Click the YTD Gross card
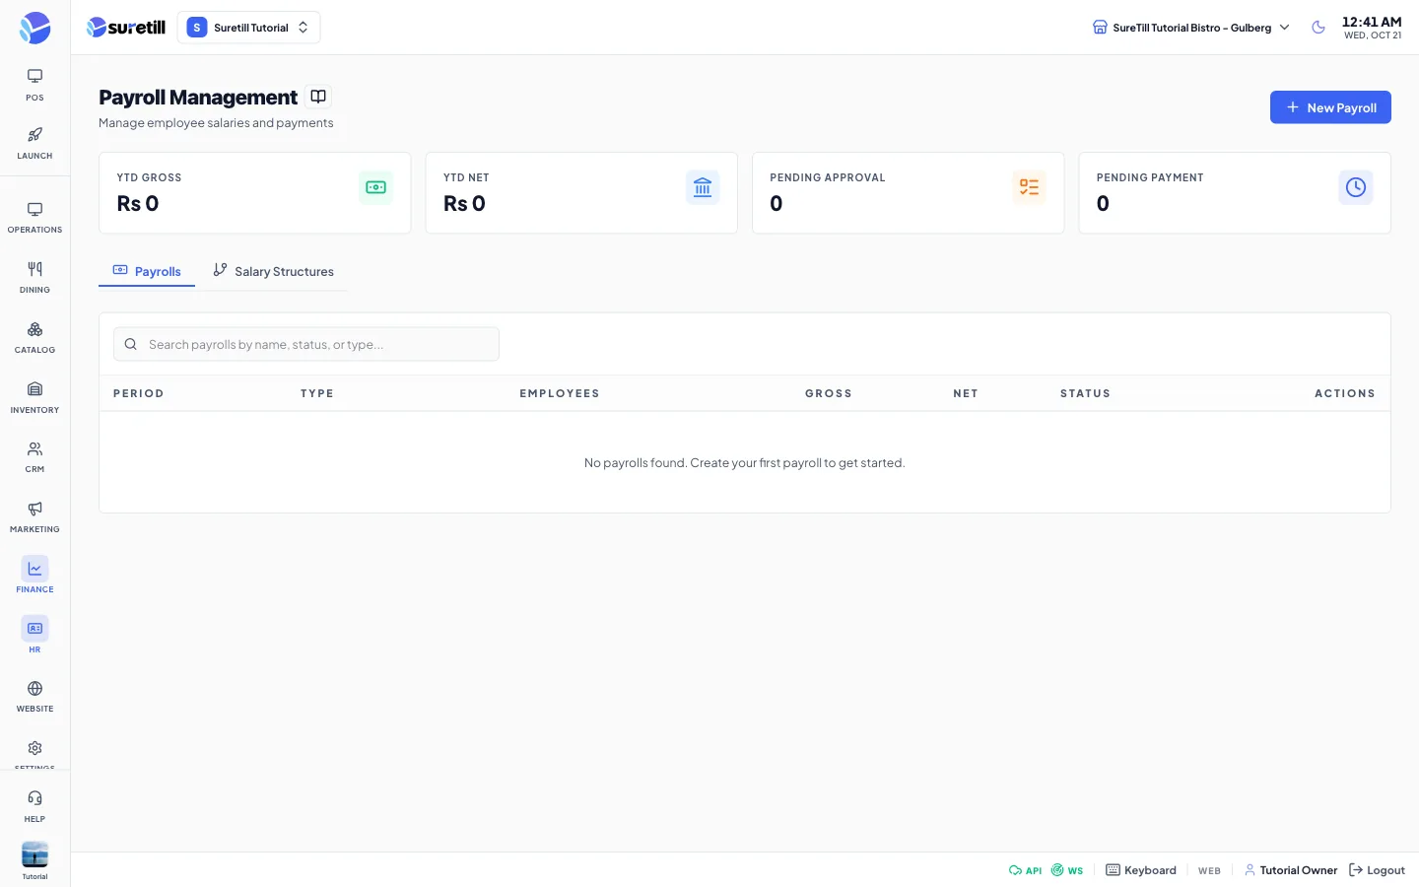This screenshot has height=887, width=1419. point(255,193)
